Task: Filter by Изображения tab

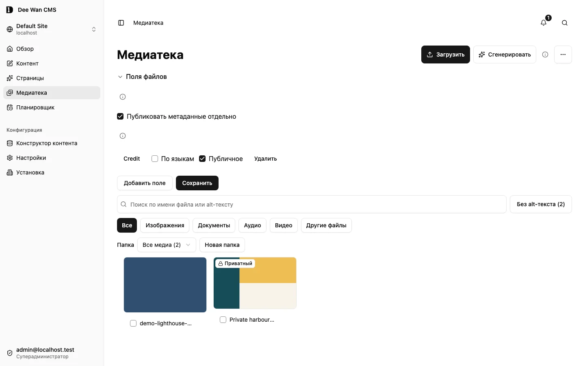Action: pos(165,225)
